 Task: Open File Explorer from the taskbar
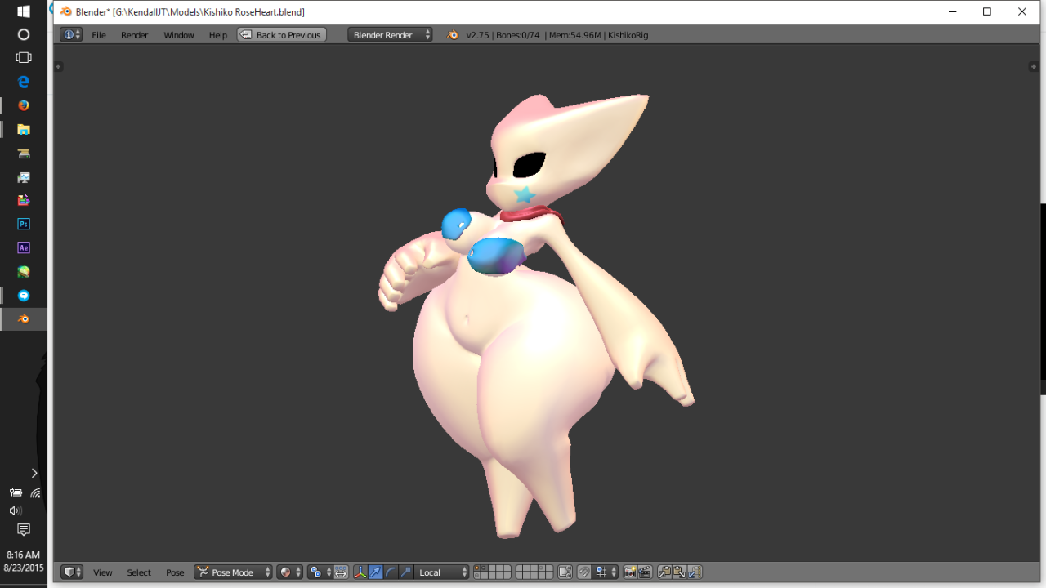click(24, 129)
